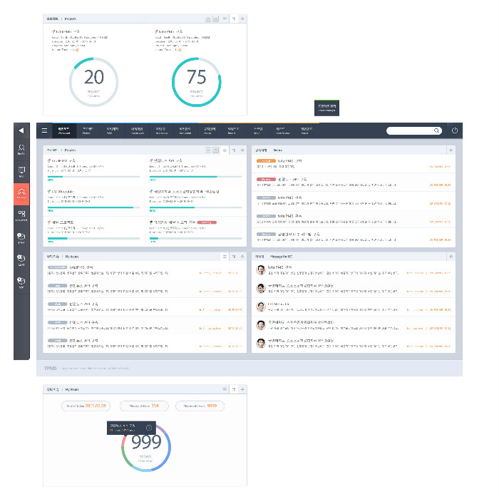Open the Project tab next to Dashboard
This screenshot has height=499, width=499.
click(x=87, y=130)
